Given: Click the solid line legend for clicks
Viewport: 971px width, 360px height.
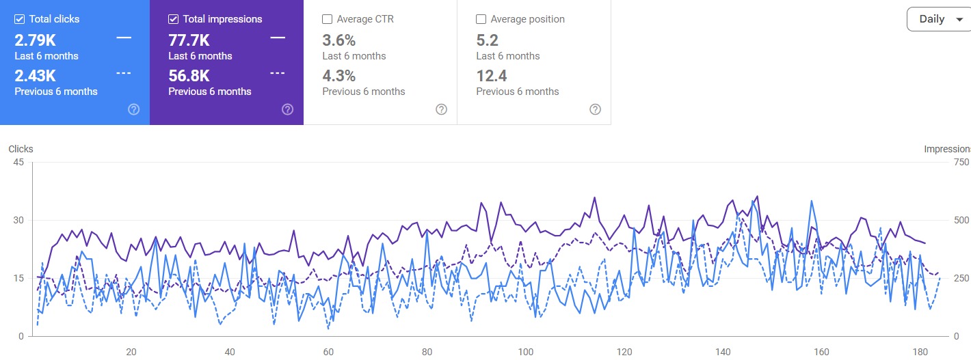Looking at the screenshot, I should click(124, 38).
